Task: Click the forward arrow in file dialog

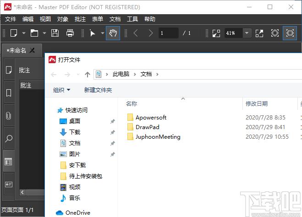Action: 67,75
